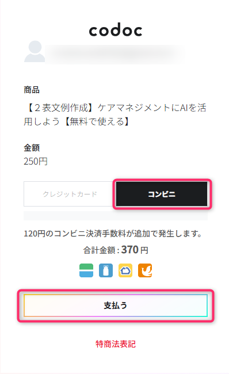Click the 合計金額 label text
The height and width of the screenshot is (374, 229).
99,250
